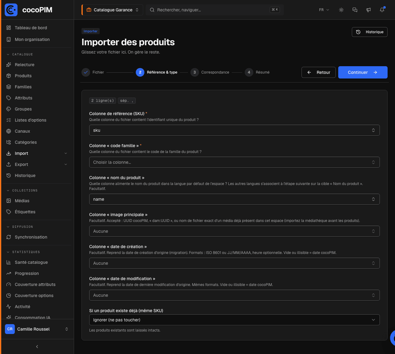Click the Continuer button
Image resolution: width=395 pixels, height=354 pixels.
click(363, 72)
